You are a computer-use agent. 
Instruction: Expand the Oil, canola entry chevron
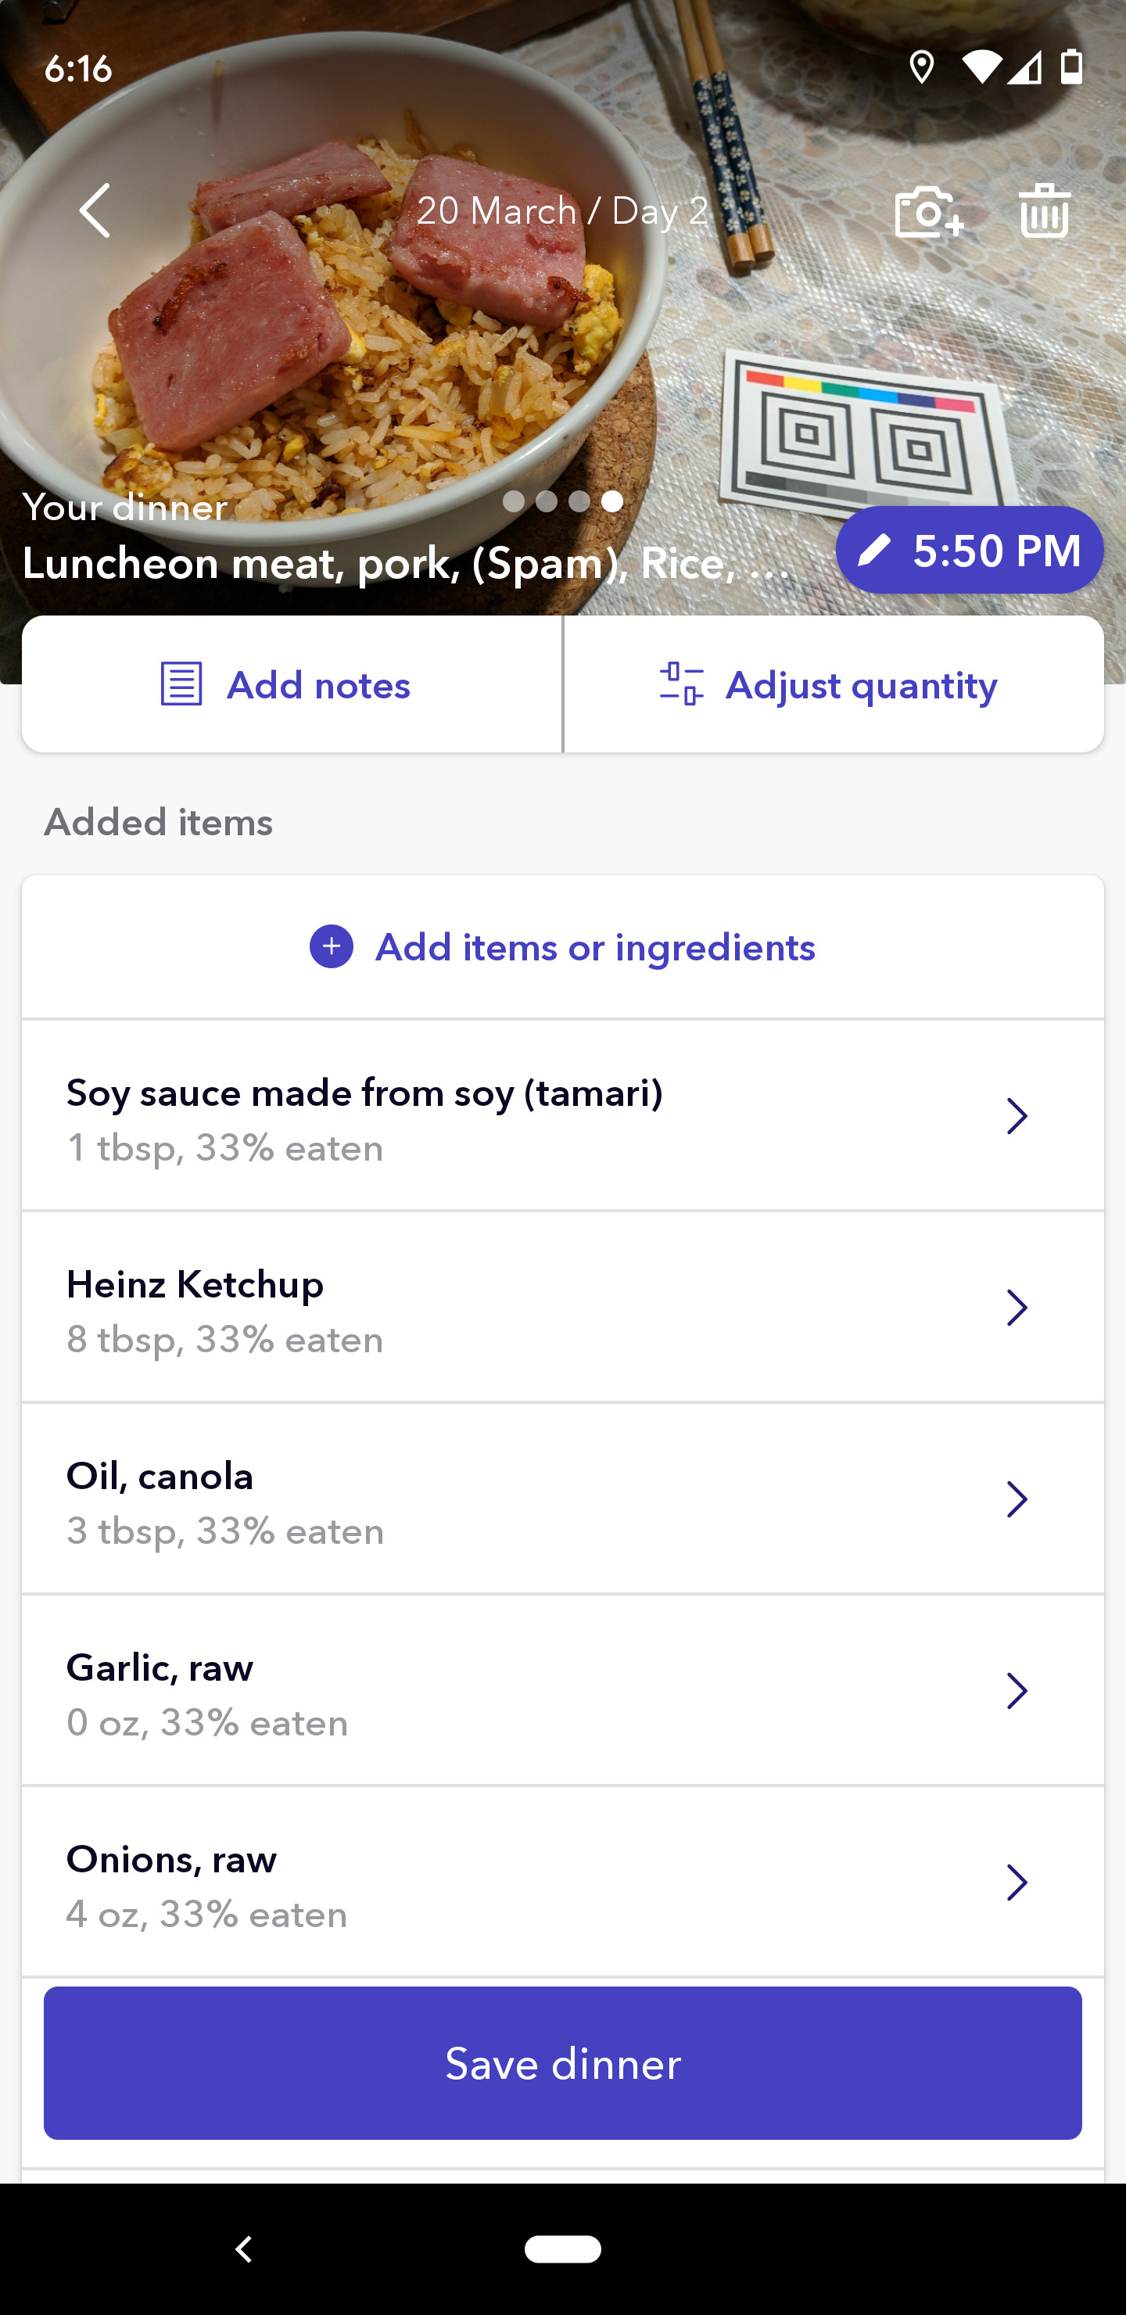pyautogui.click(x=1017, y=1499)
